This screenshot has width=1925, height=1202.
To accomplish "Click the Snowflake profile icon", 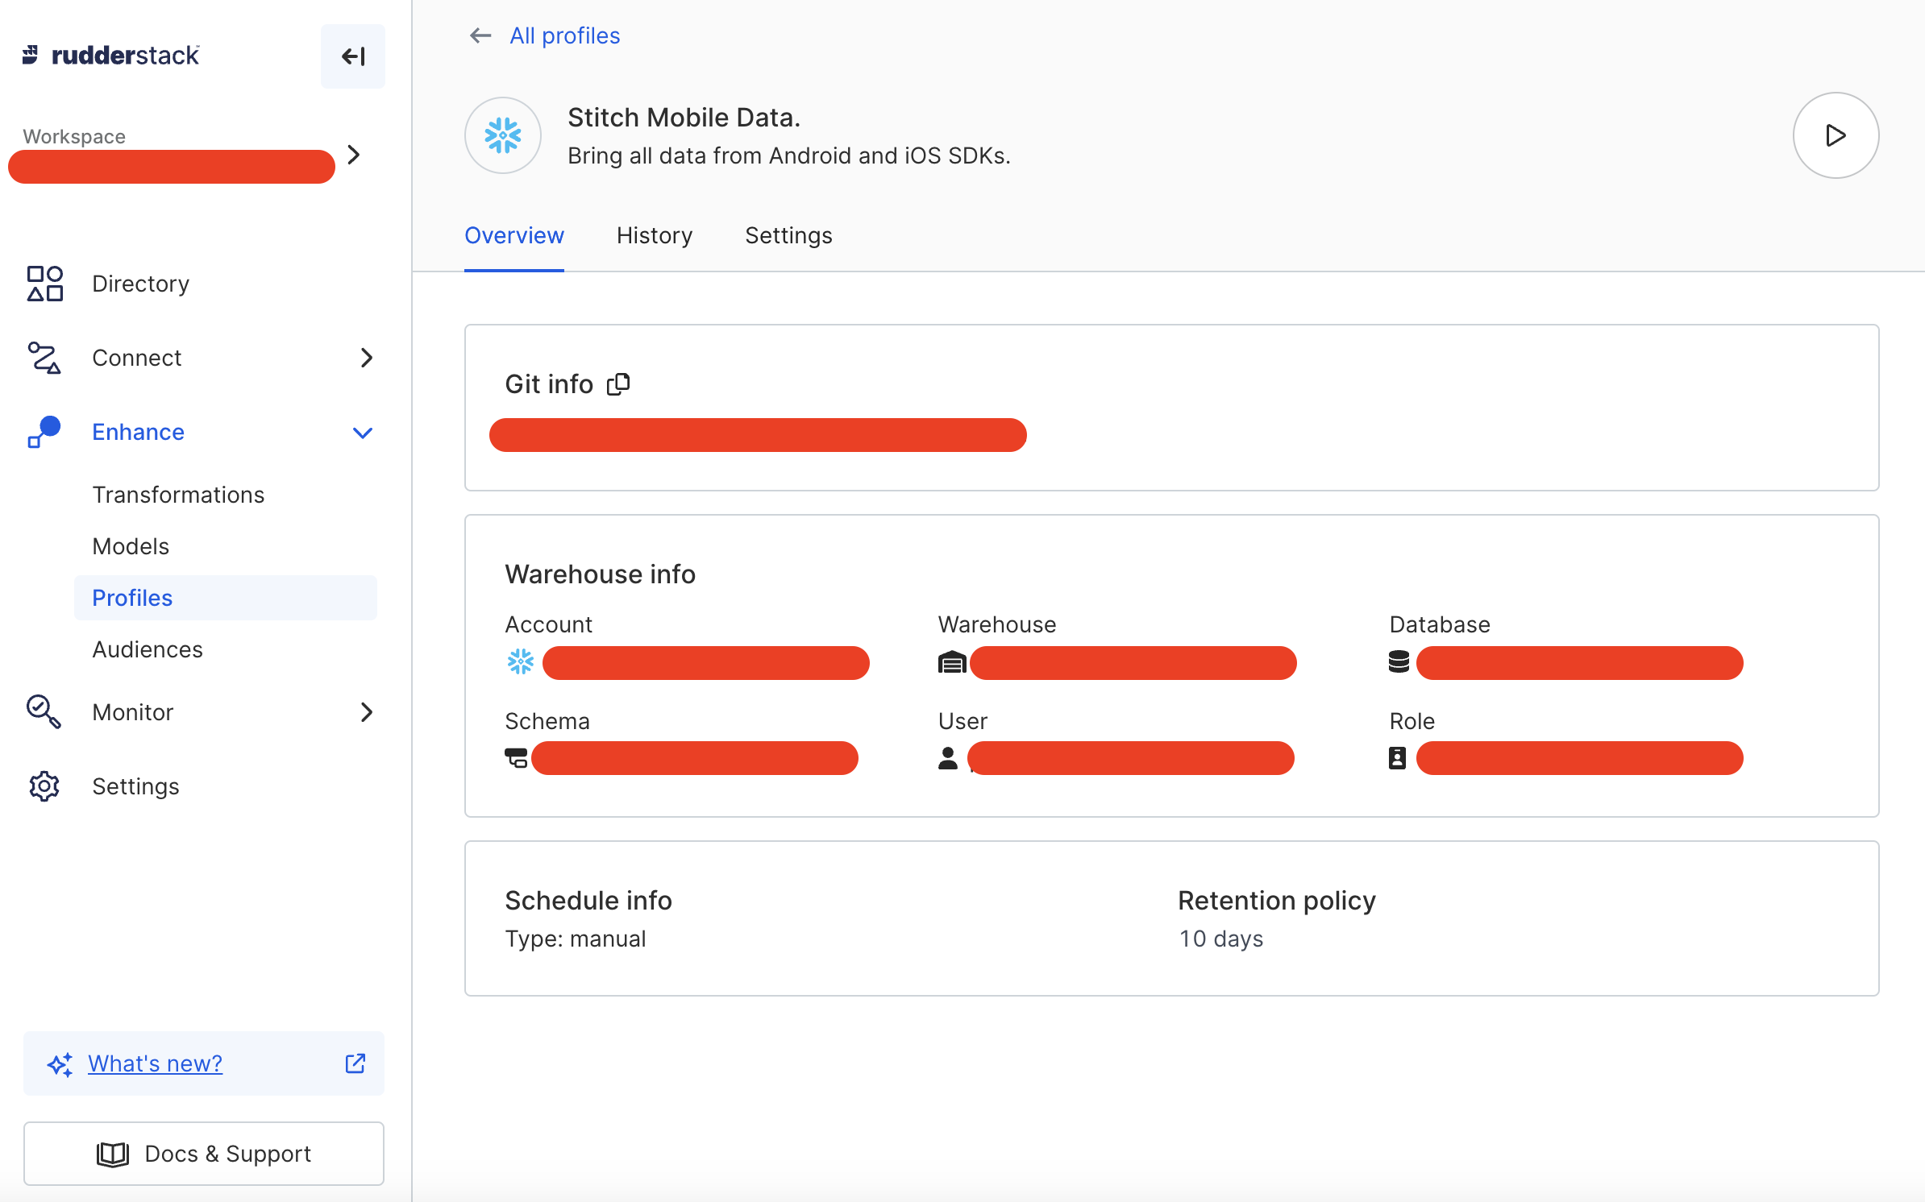I will coord(503,135).
